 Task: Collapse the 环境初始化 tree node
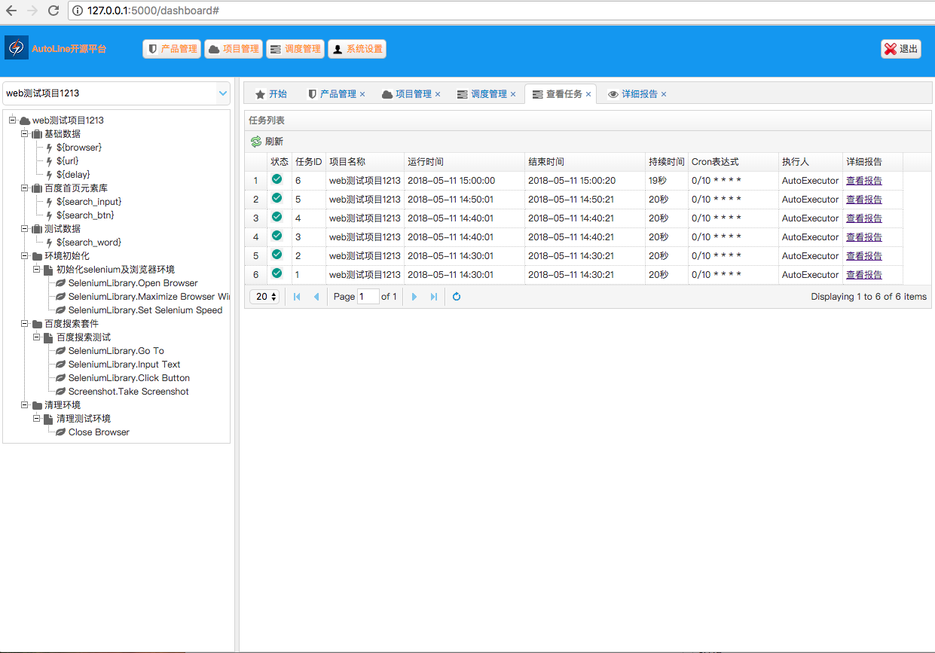(x=25, y=255)
